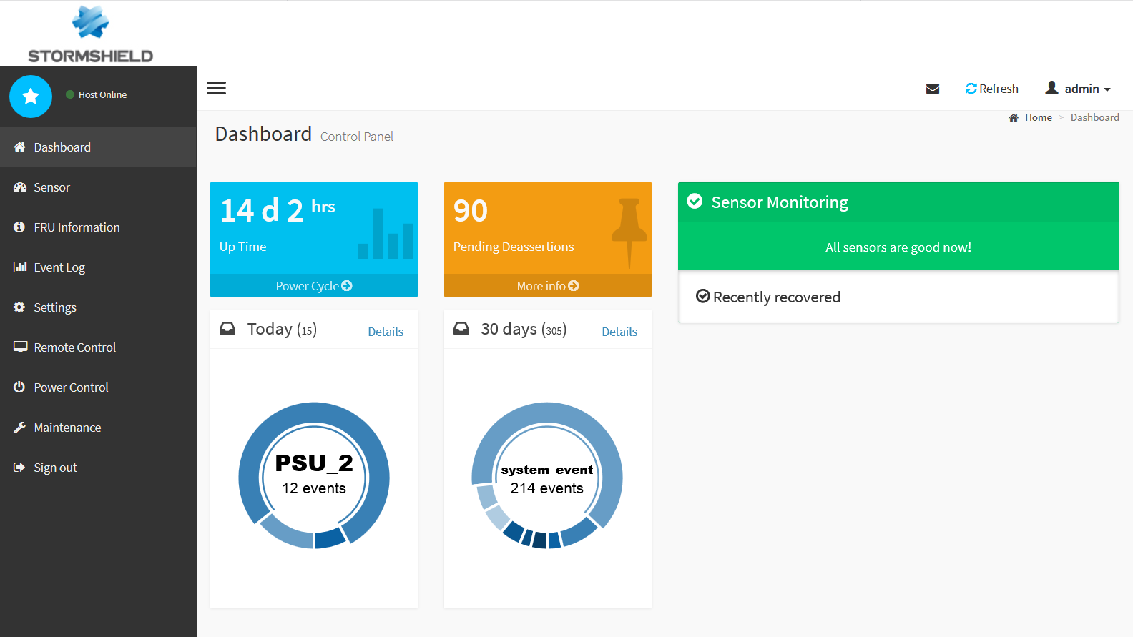1133x637 pixels.
Task: Open FRU Information in sidebar
Action: [x=77, y=227]
